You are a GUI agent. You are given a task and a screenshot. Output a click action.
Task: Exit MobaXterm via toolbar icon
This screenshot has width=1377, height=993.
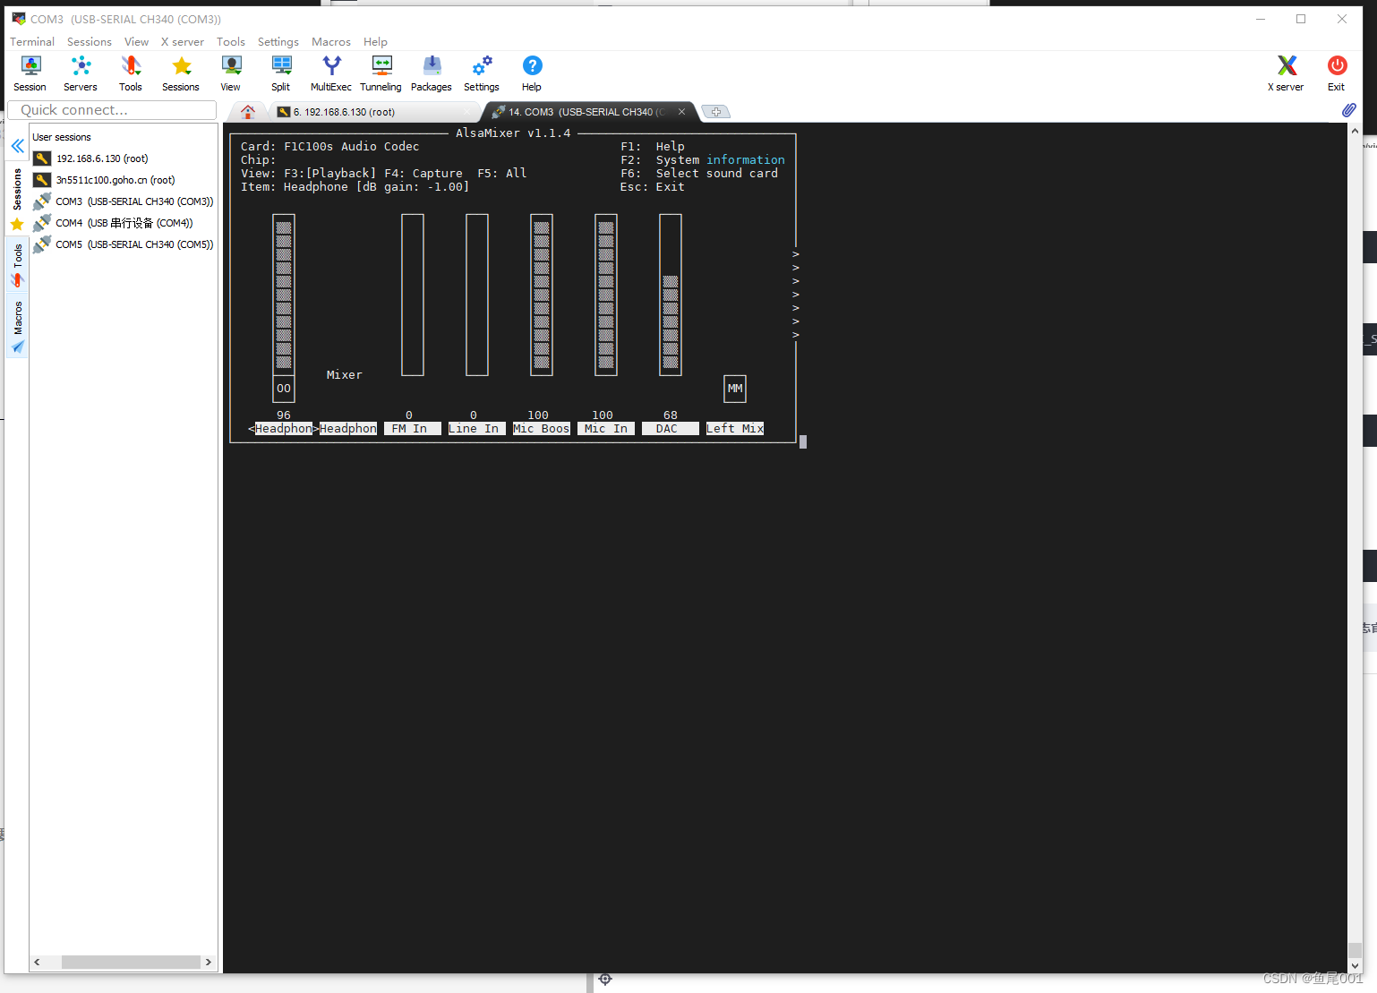(1336, 72)
